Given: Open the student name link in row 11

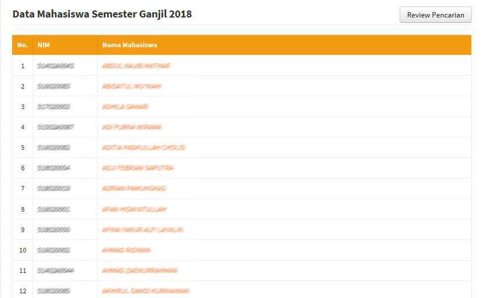Looking at the screenshot, I should pyautogui.click(x=140, y=271).
